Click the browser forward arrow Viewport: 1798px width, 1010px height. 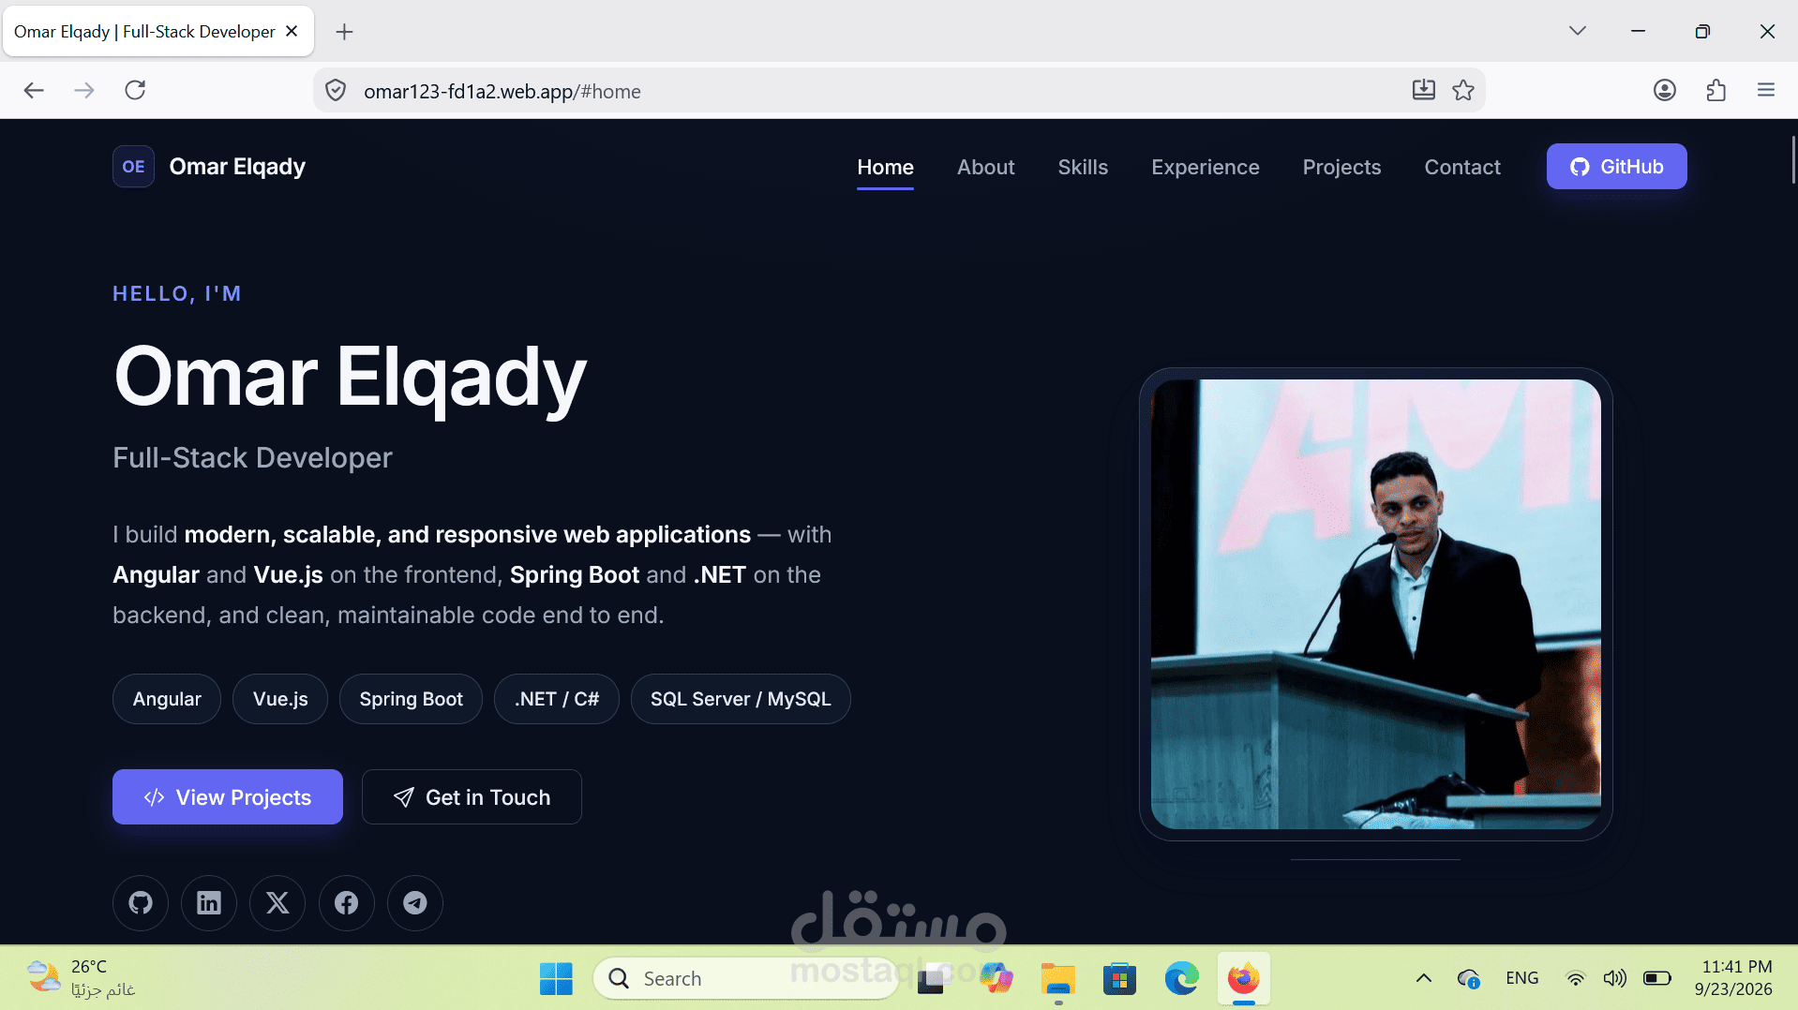tap(84, 90)
